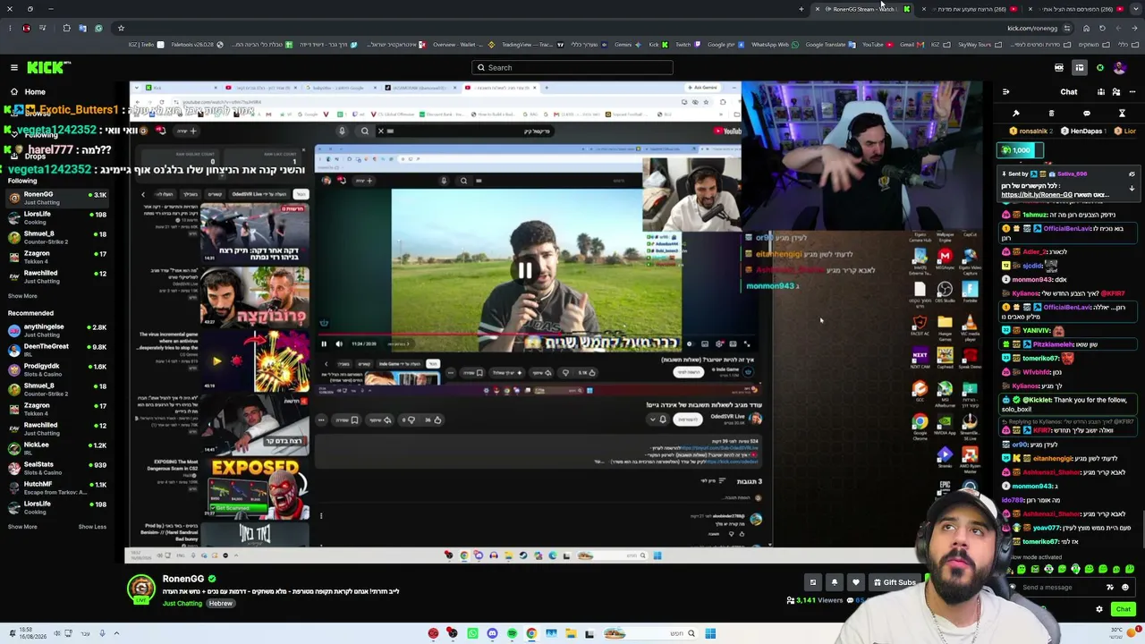1145x644 pixels.
Task: Click Sativa_696 username in pinned message
Action: coord(1072,174)
